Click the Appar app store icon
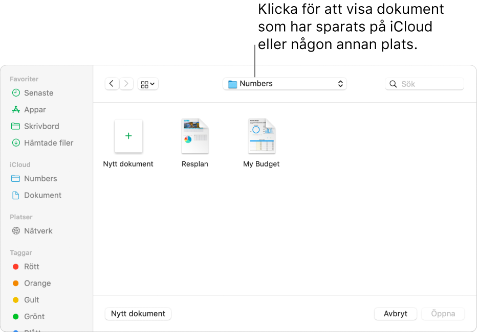The height and width of the screenshot is (333, 478). tap(16, 109)
